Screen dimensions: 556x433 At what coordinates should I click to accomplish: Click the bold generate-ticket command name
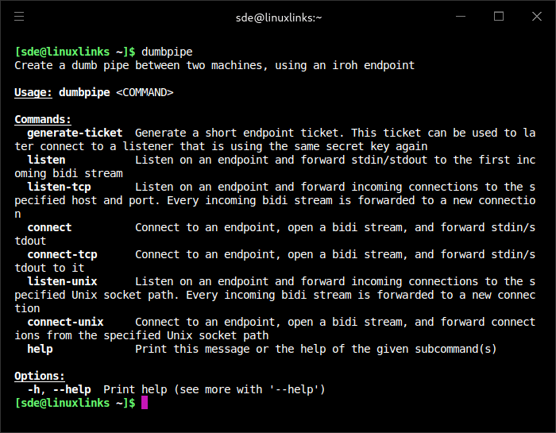coord(75,133)
